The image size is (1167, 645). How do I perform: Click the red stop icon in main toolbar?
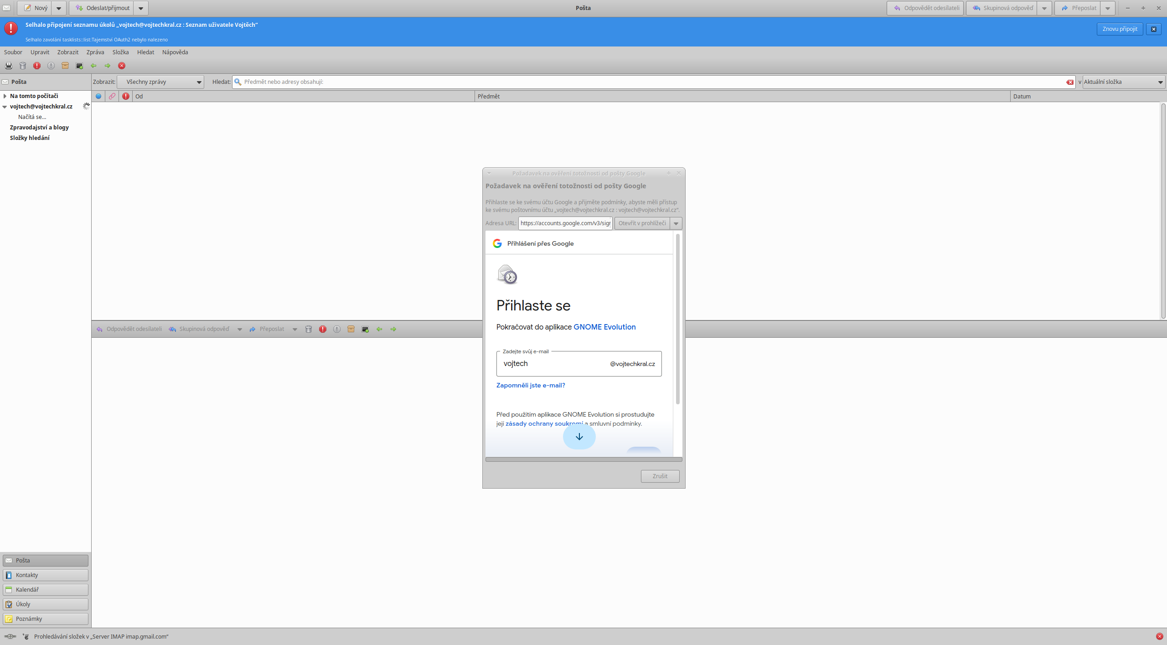(122, 66)
